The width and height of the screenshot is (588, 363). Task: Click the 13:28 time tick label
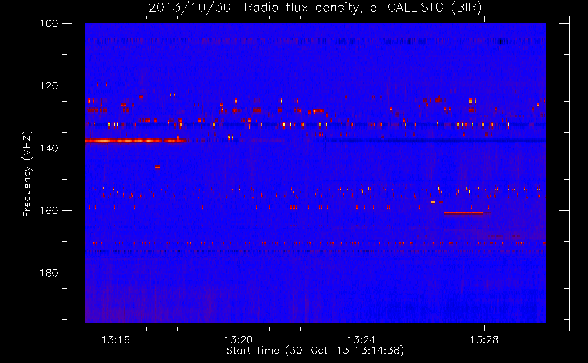484,340
